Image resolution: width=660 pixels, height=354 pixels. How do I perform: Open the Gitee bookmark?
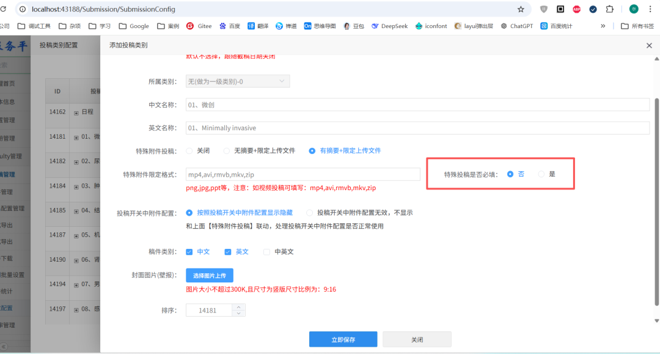pyautogui.click(x=199, y=26)
